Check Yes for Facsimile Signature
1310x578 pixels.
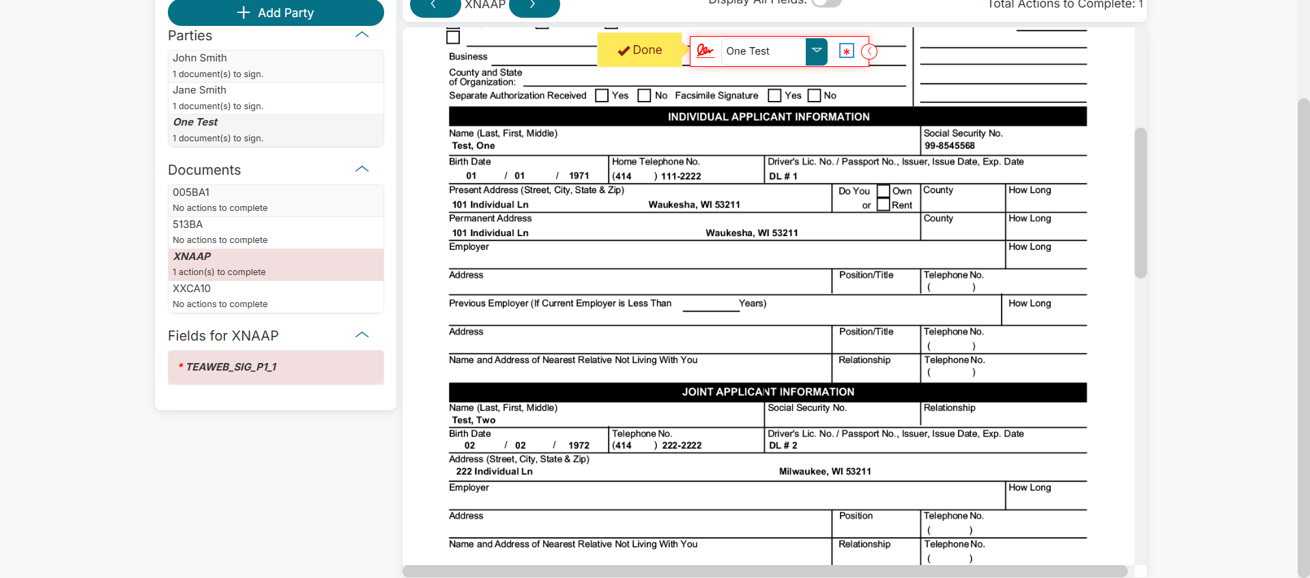774,96
